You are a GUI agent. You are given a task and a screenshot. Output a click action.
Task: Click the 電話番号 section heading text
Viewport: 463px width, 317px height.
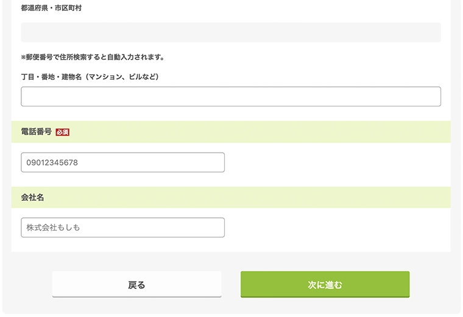pos(37,131)
